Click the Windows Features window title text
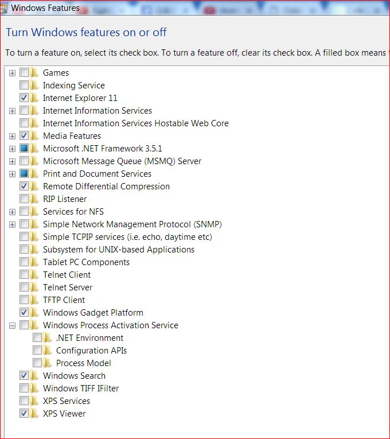 coord(45,8)
